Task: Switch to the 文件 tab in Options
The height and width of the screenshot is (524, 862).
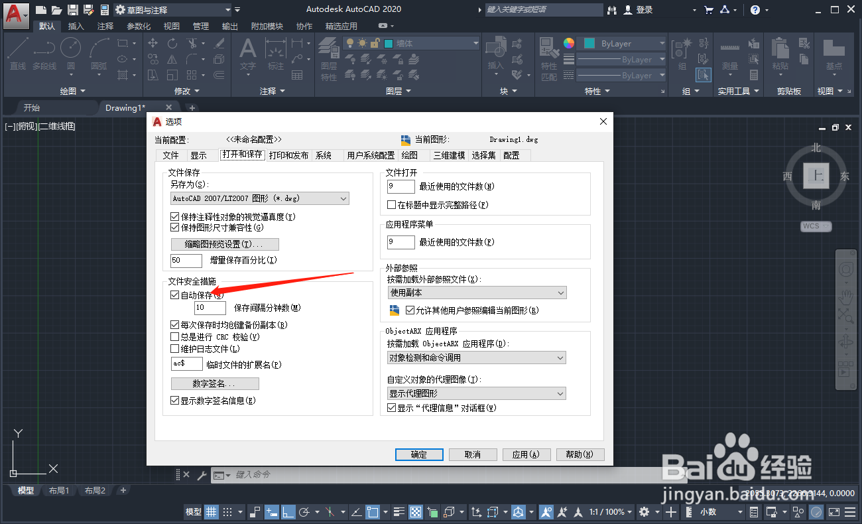Action: tap(171, 155)
